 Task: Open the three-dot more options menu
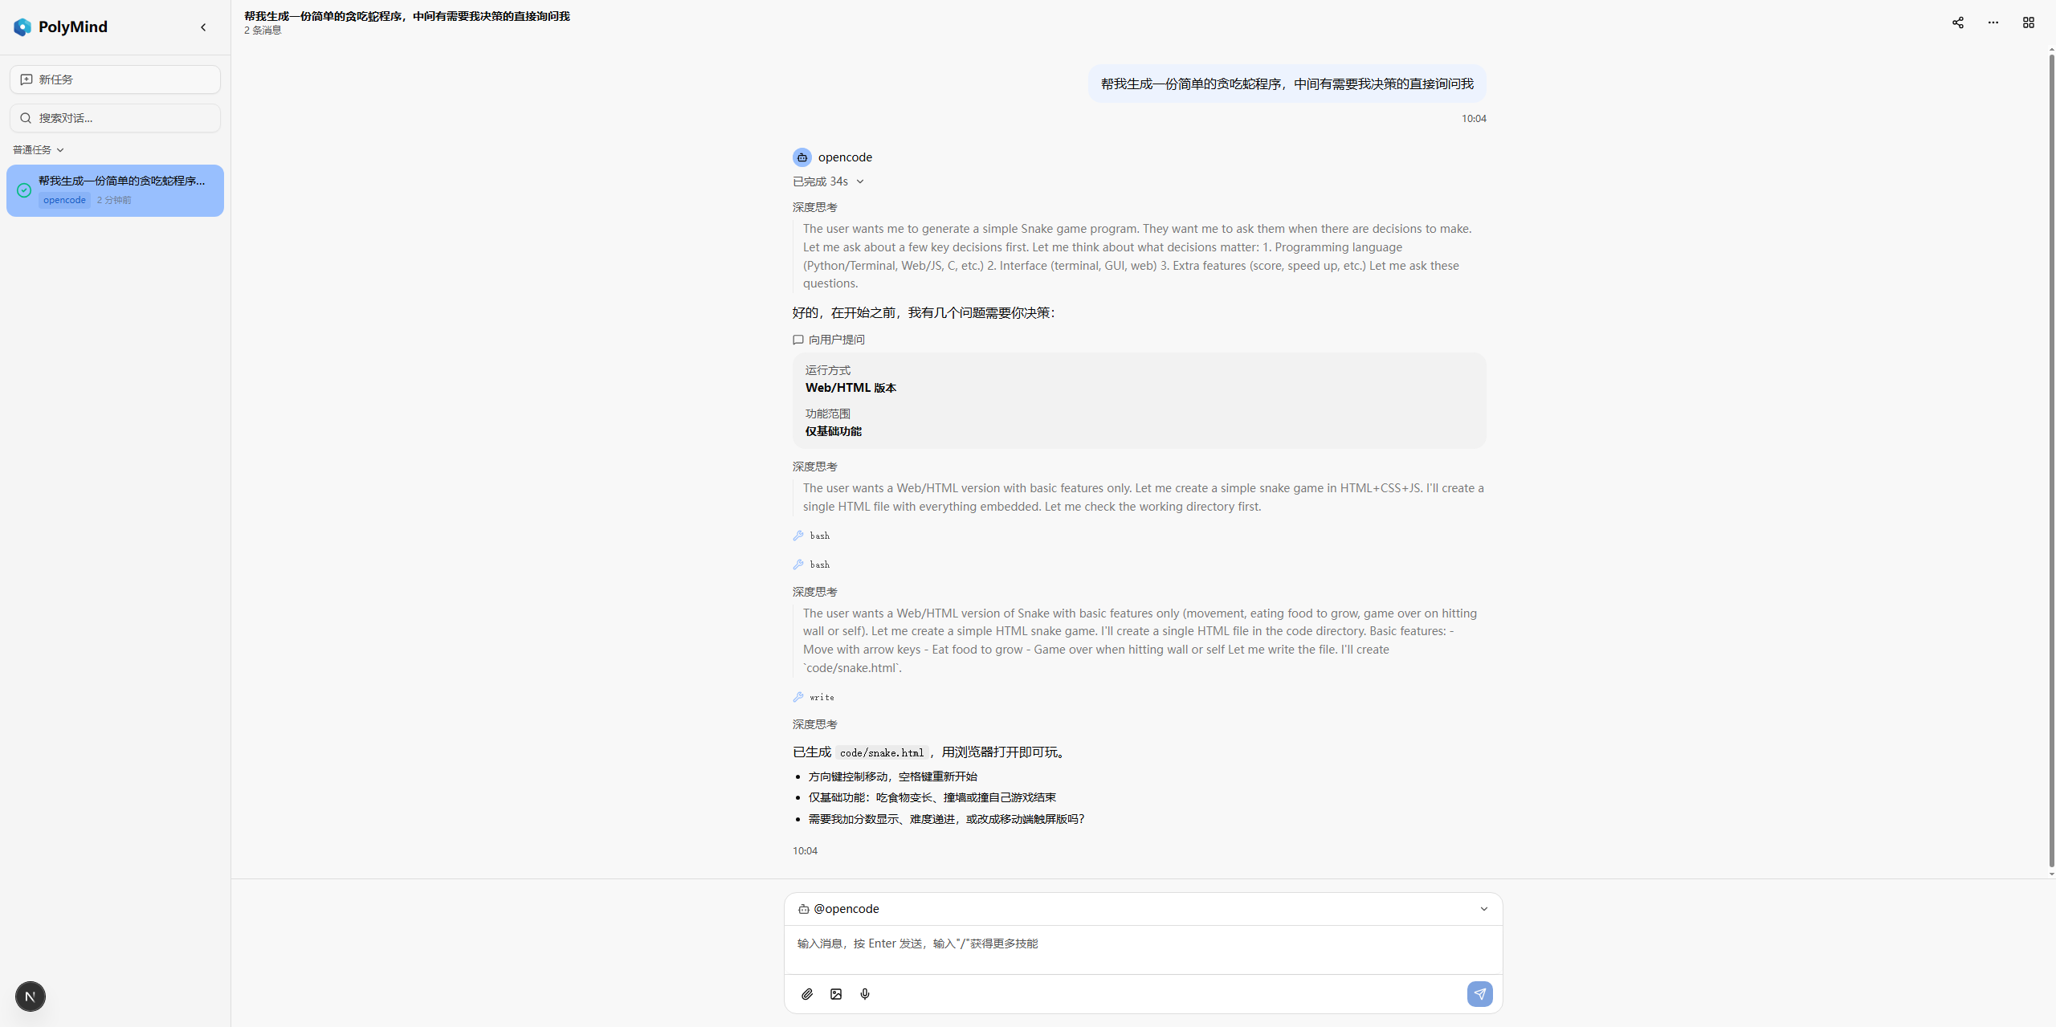[1993, 22]
